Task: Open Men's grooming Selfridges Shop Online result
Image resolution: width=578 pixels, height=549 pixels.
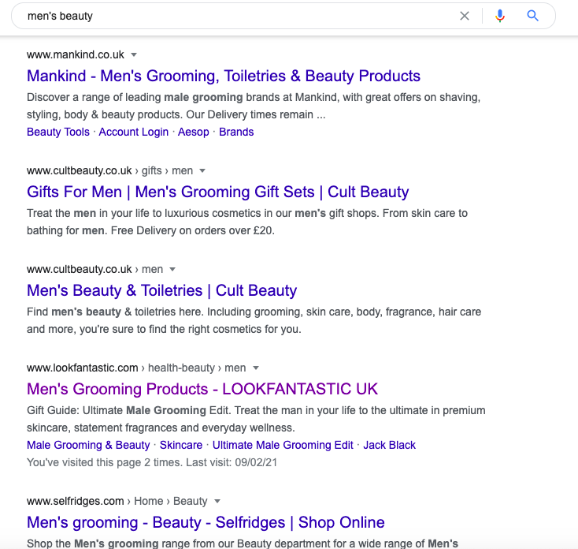Action: pyautogui.click(x=206, y=522)
